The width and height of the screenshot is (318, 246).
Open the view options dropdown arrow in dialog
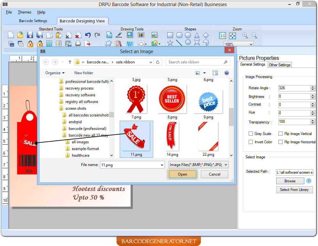tap(204, 73)
